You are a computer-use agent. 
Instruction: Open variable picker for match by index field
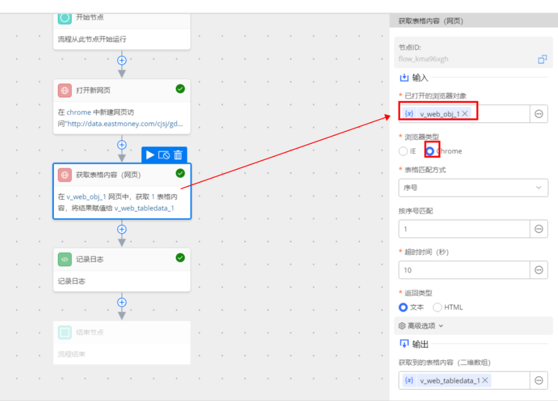[539, 229]
